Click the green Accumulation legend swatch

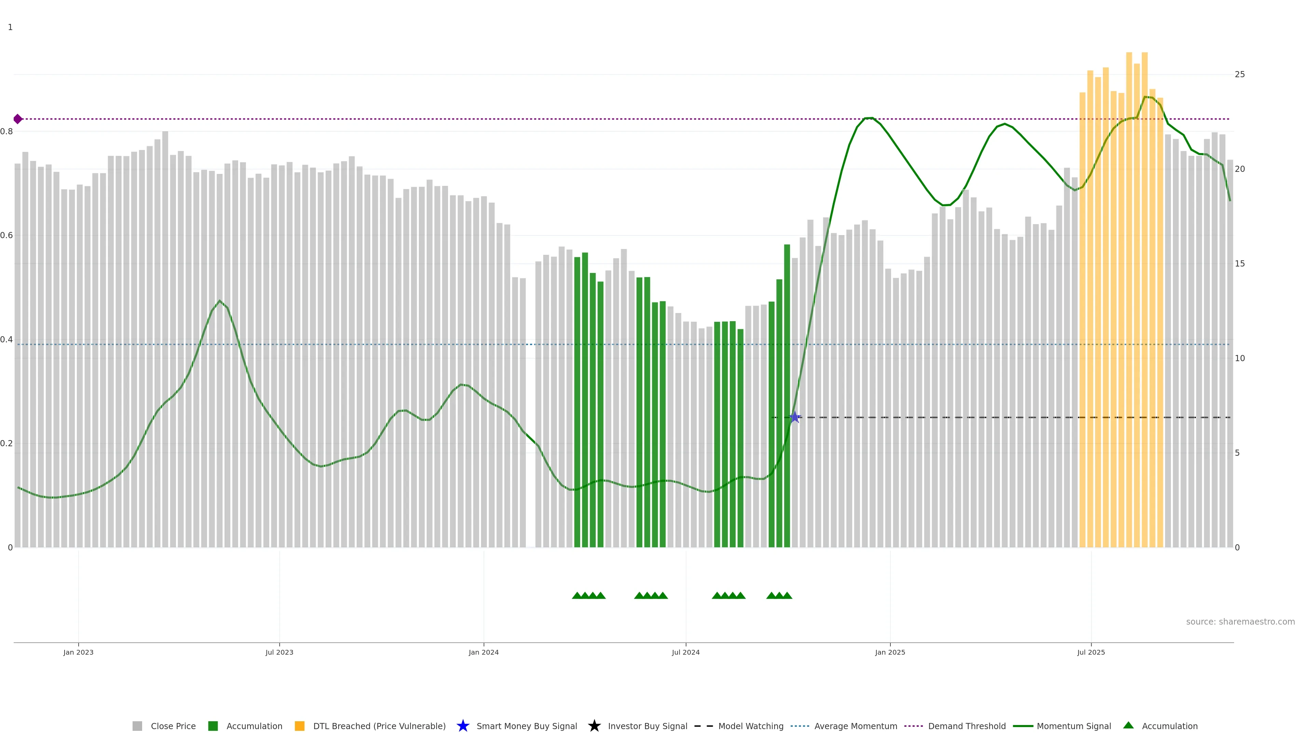[x=213, y=726]
